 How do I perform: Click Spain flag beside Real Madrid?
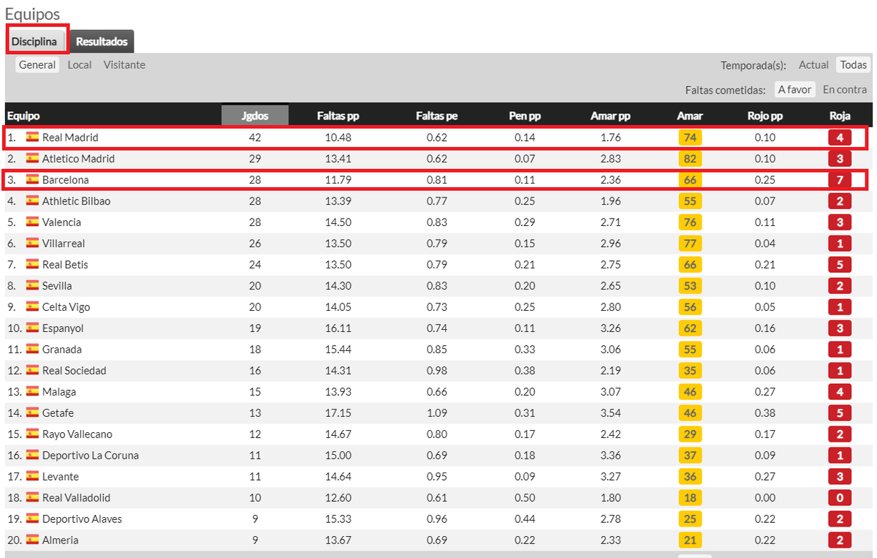[x=32, y=137]
